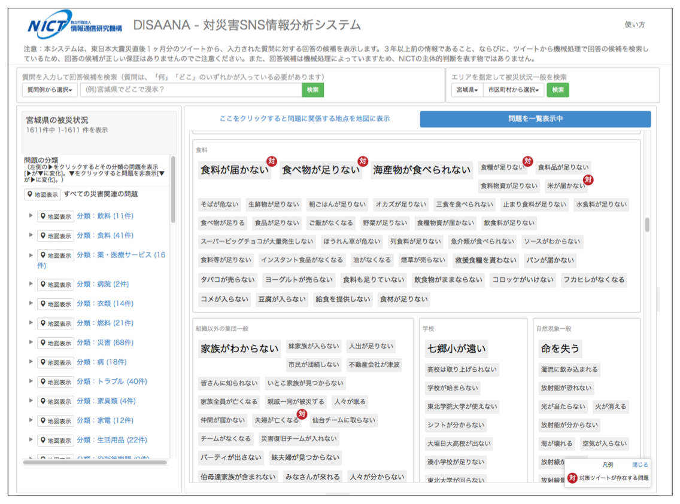Show map for 分類:災害
Image resolution: width=680 pixels, height=504 pixels.
tap(56, 343)
